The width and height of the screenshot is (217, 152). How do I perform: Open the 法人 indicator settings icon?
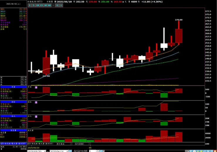(36, 117)
